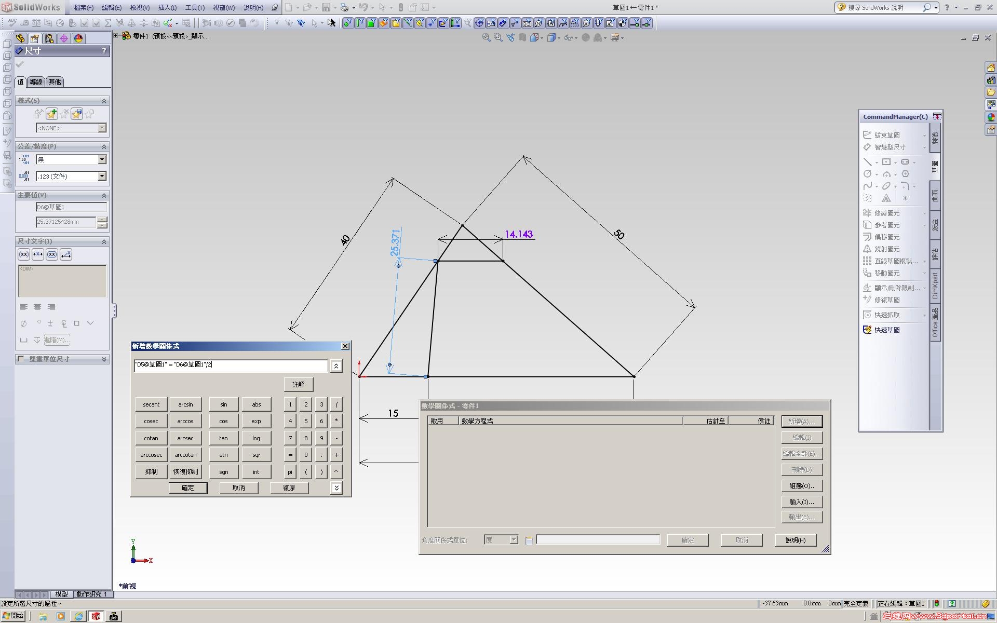This screenshot has width=997, height=623.
Task: Click the Add Parentheses dimension text icon
Action: pos(24,254)
